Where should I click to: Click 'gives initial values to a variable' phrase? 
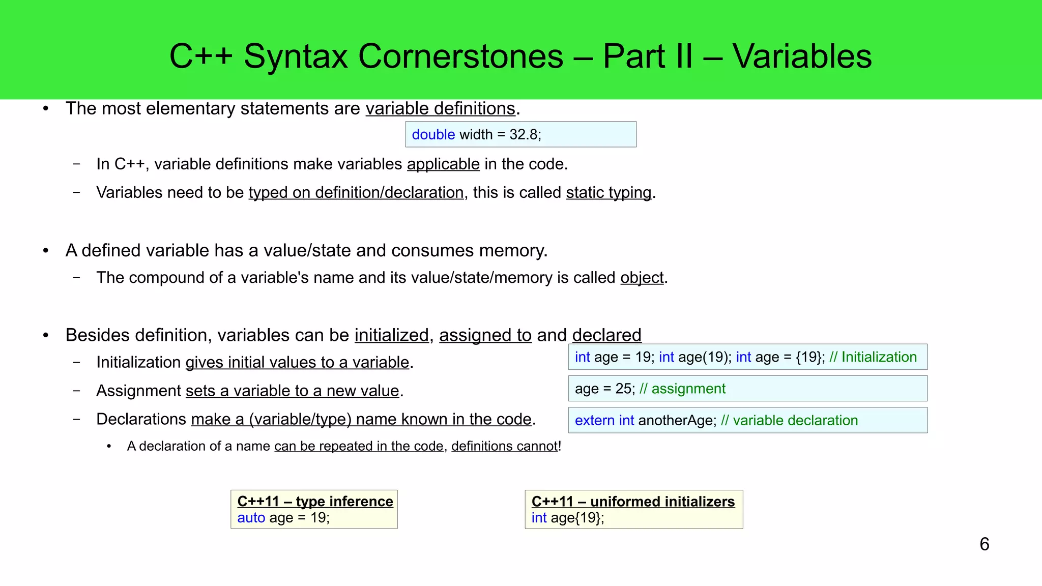[x=298, y=362]
